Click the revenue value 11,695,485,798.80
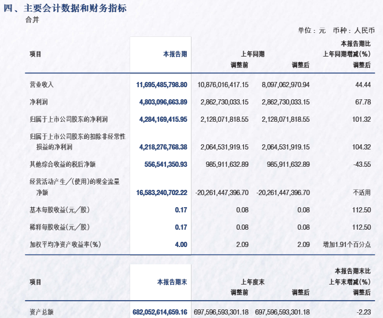This screenshot has height=318, width=383. tap(162, 84)
